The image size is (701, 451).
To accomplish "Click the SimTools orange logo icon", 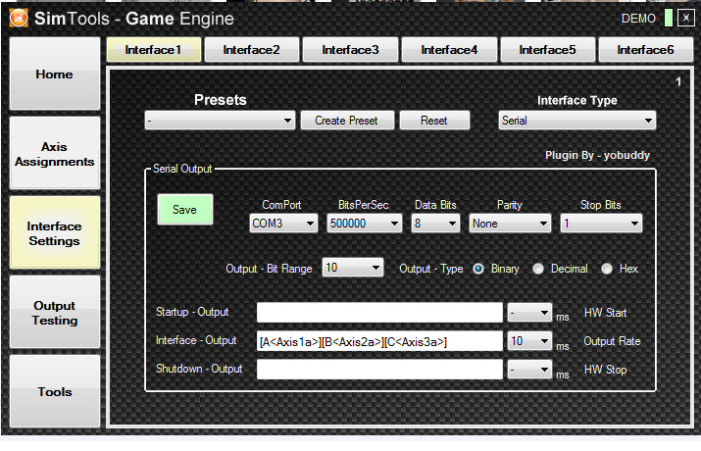I will [x=19, y=19].
